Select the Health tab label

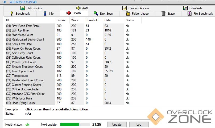tap(77, 13)
